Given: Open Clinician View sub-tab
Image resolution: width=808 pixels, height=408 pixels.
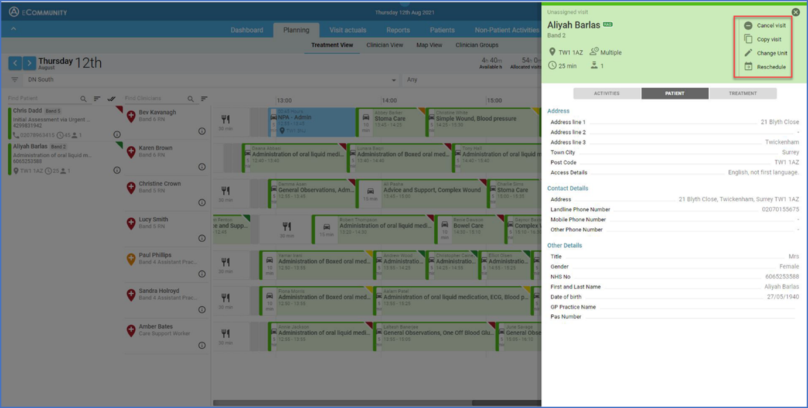Looking at the screenshot, I should pyautogui.click(x=384, y=45).
